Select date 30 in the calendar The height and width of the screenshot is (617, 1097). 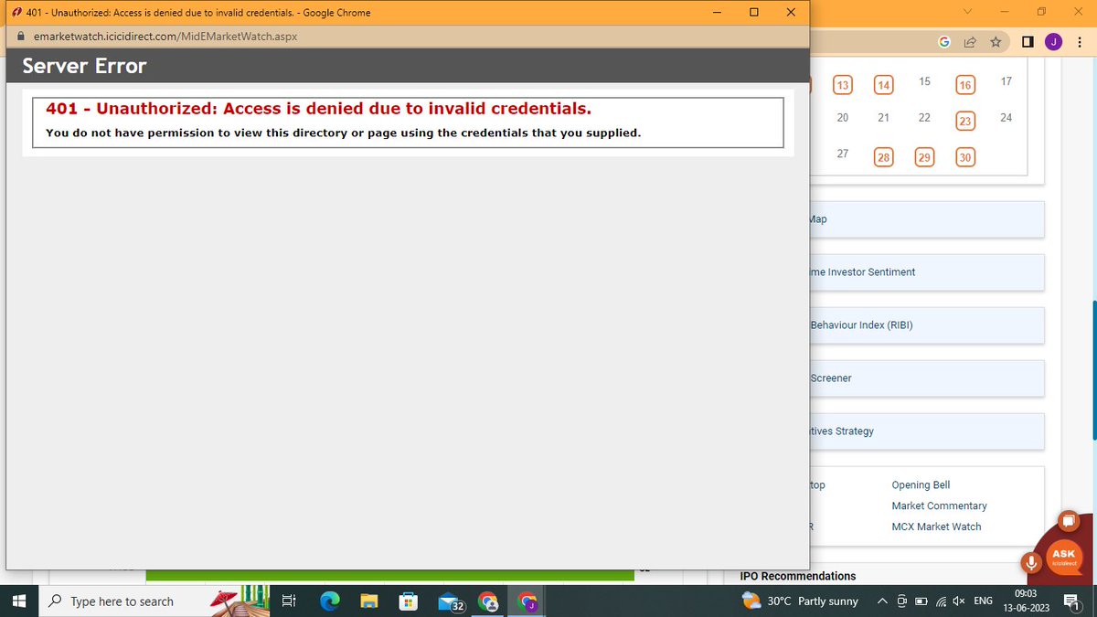(x=965, y=157)
